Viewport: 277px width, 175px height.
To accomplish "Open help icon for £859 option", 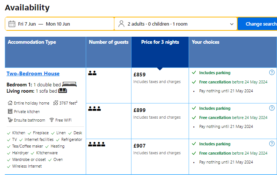I will coord(272,73).
